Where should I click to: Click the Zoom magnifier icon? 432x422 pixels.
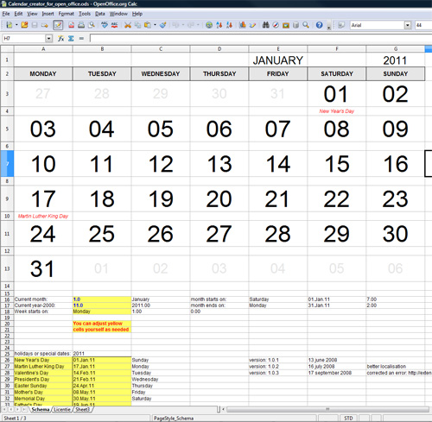tap(306, 25)
